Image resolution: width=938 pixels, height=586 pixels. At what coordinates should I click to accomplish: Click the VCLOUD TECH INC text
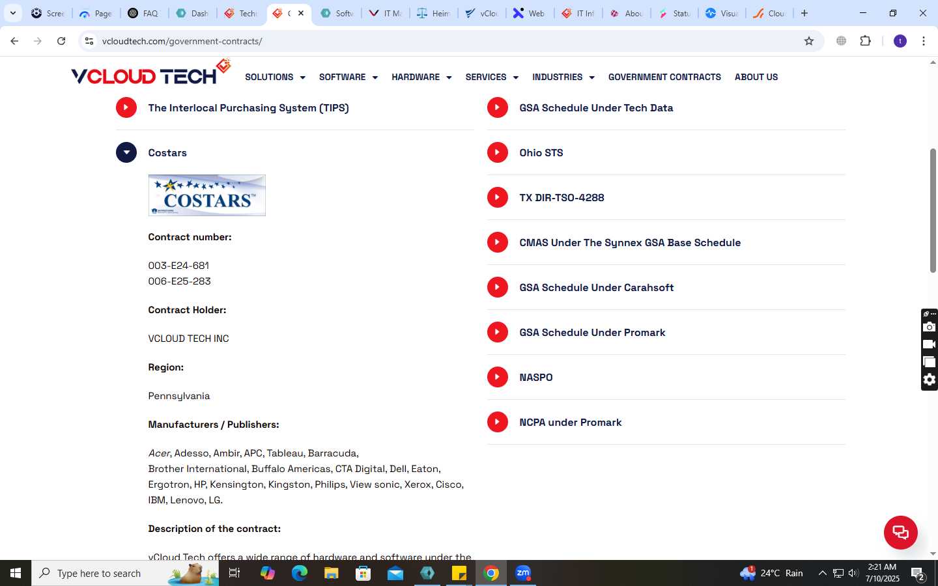pyautogui.click(x=188, y=339)
